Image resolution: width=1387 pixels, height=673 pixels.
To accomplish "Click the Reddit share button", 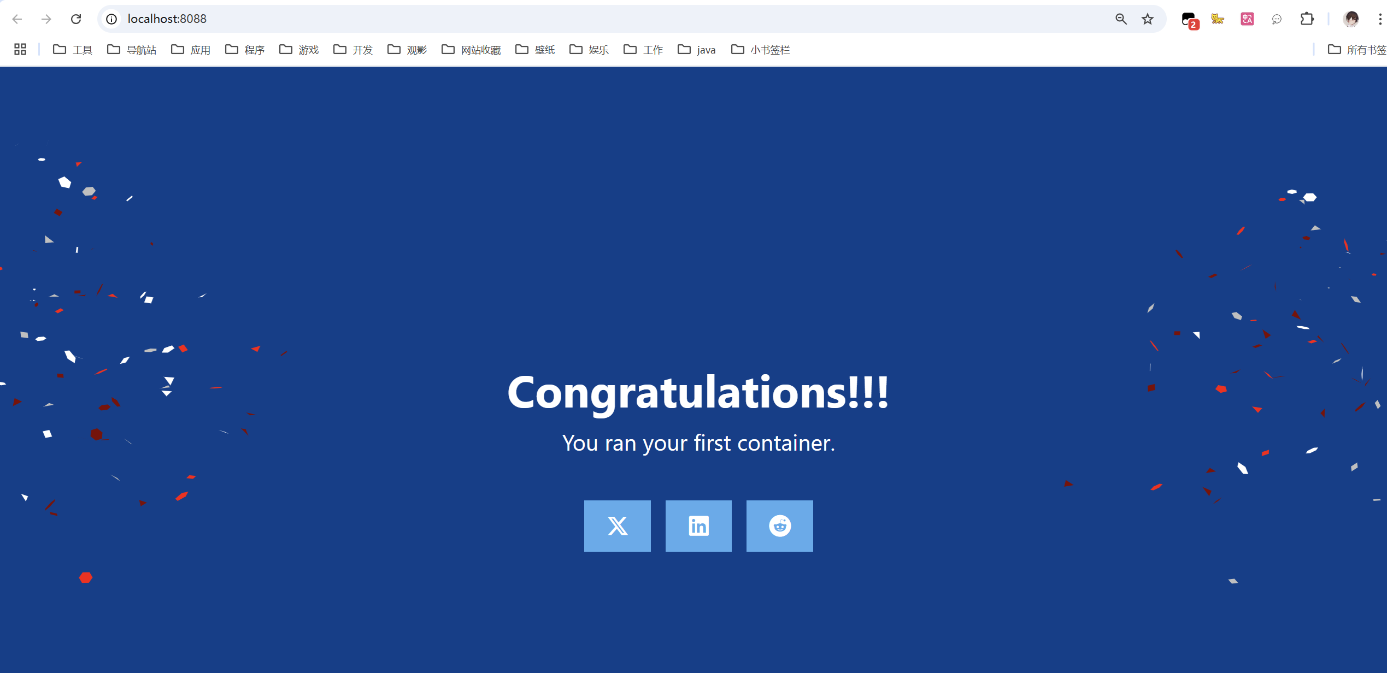I will pyautogui.click(x=779, y=526).
